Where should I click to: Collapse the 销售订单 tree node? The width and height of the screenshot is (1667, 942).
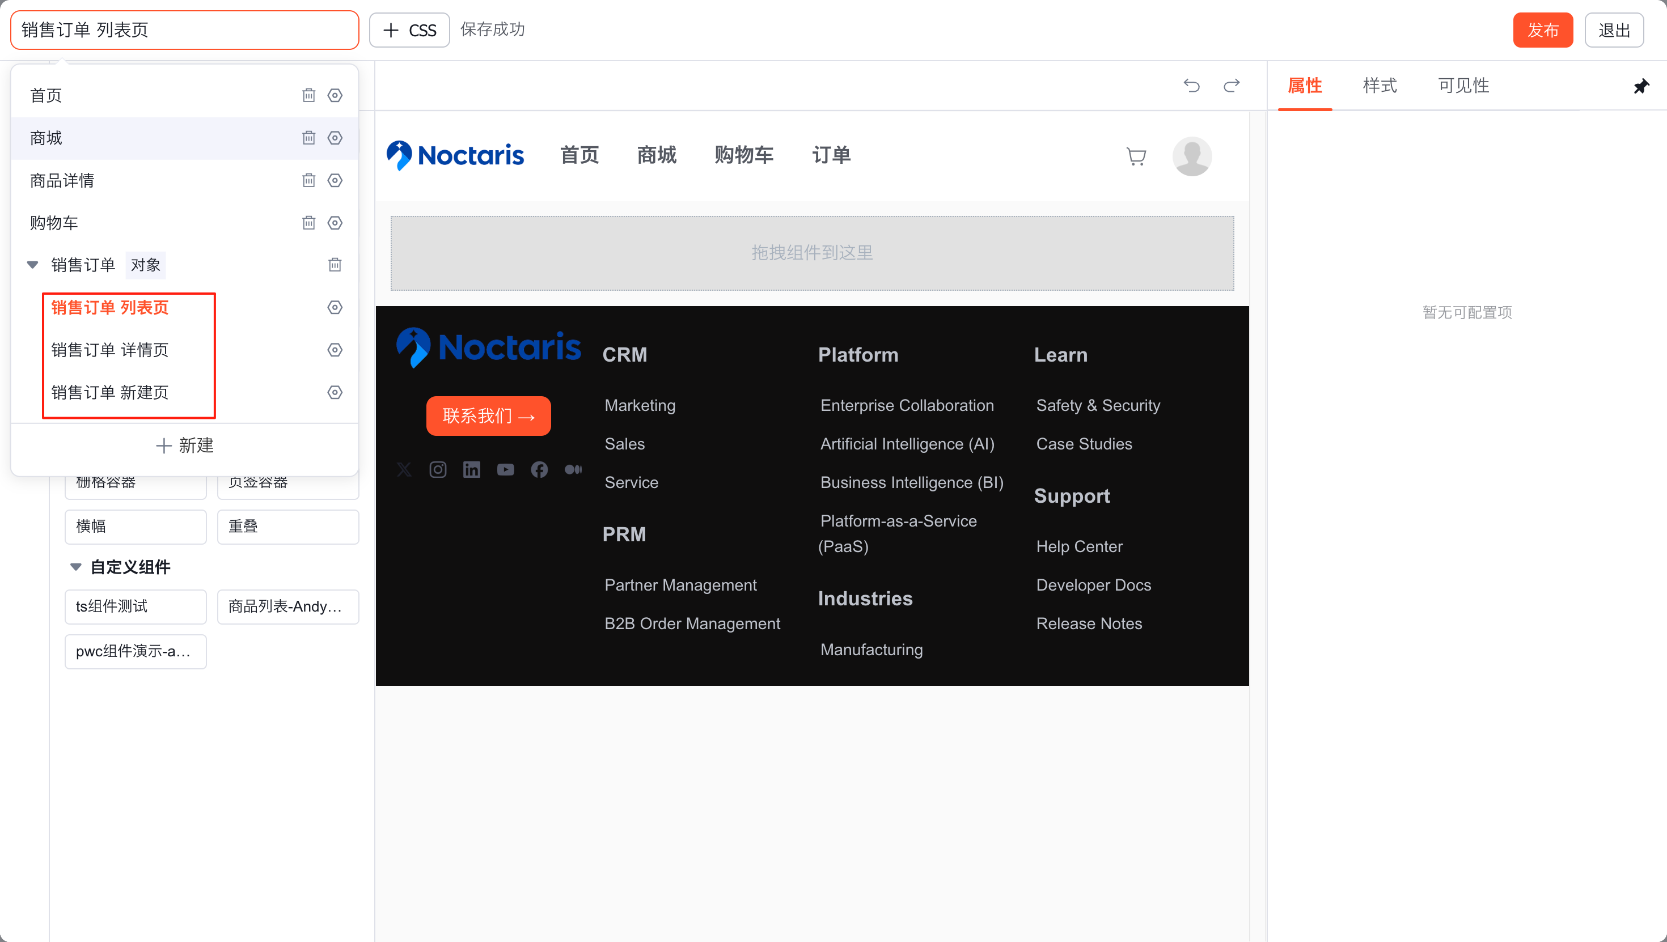[x=32, y=265]
